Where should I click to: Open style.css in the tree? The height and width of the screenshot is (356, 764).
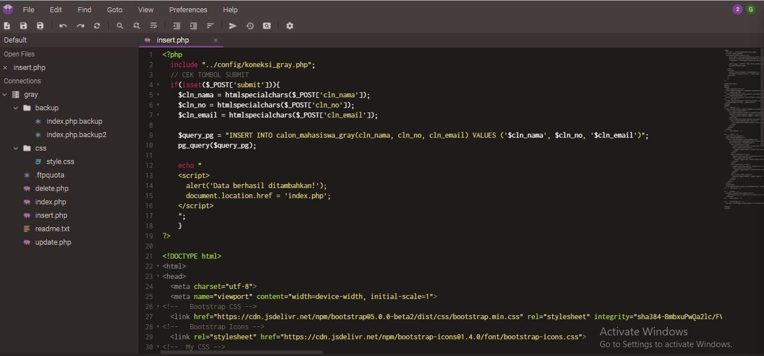[x=60, y=162]
